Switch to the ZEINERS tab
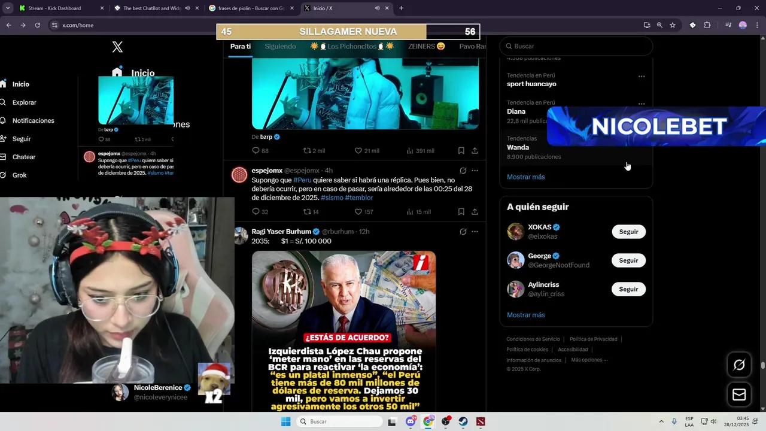Screen dimensions: 766x431 (x=427, y=47)
